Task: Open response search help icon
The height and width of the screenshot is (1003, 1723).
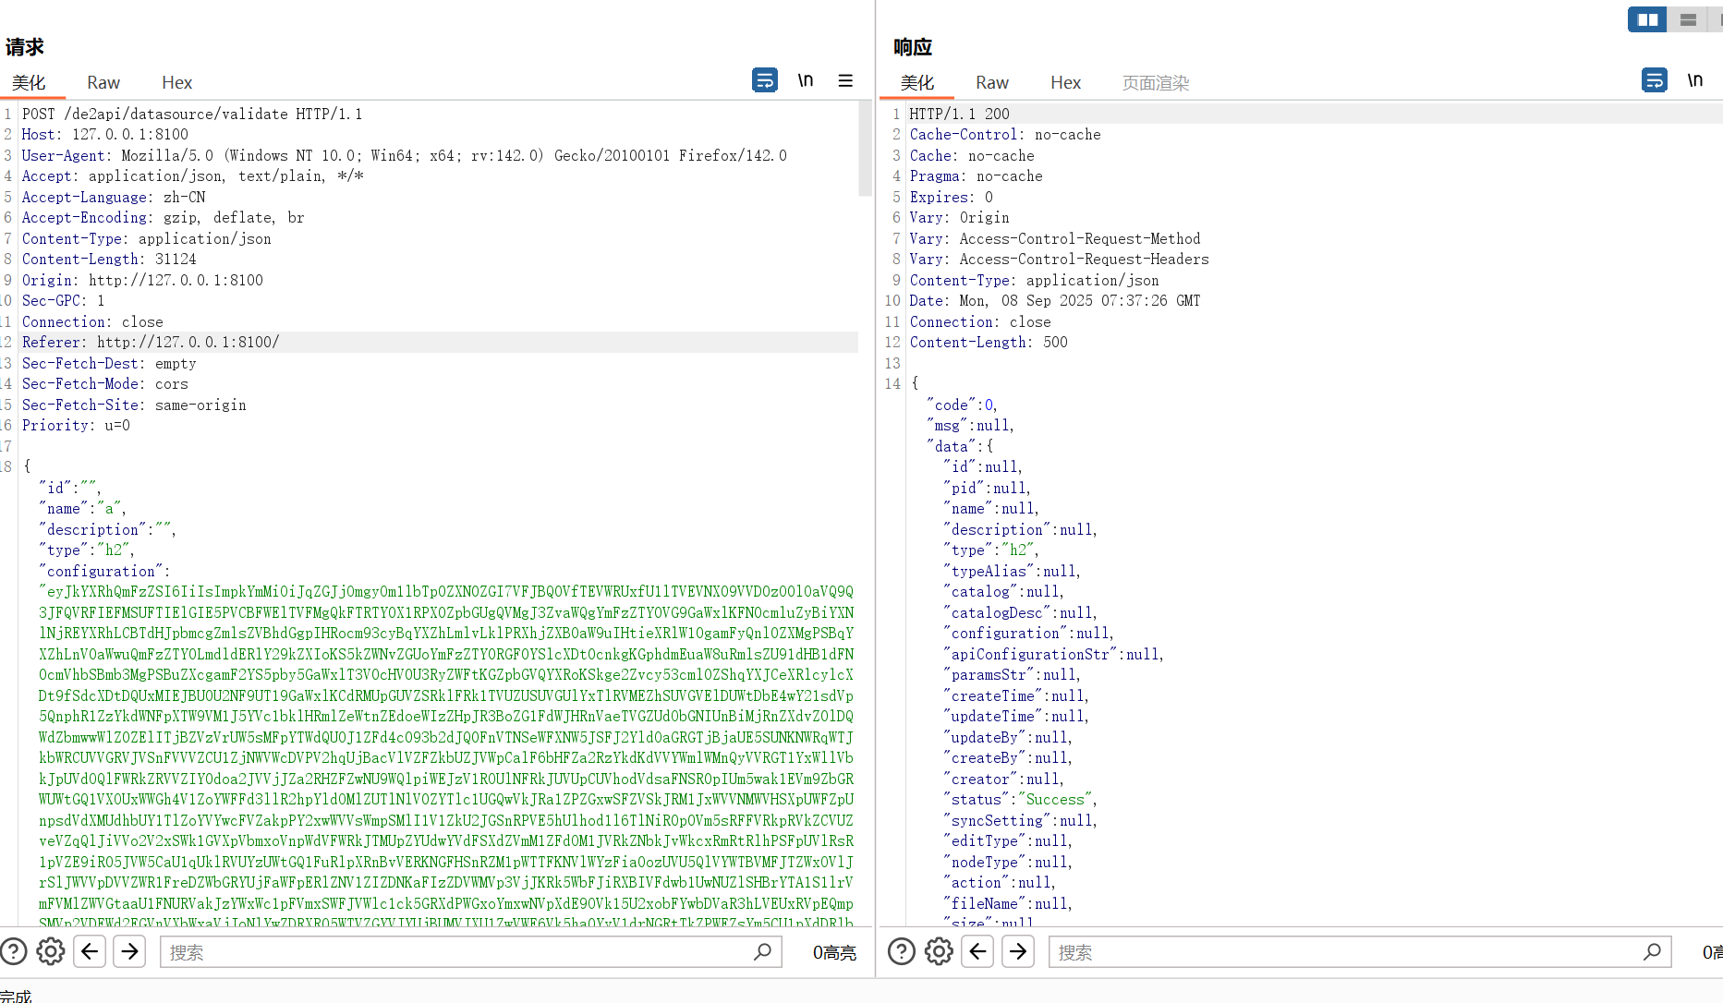Action: [x=901, y=951]
